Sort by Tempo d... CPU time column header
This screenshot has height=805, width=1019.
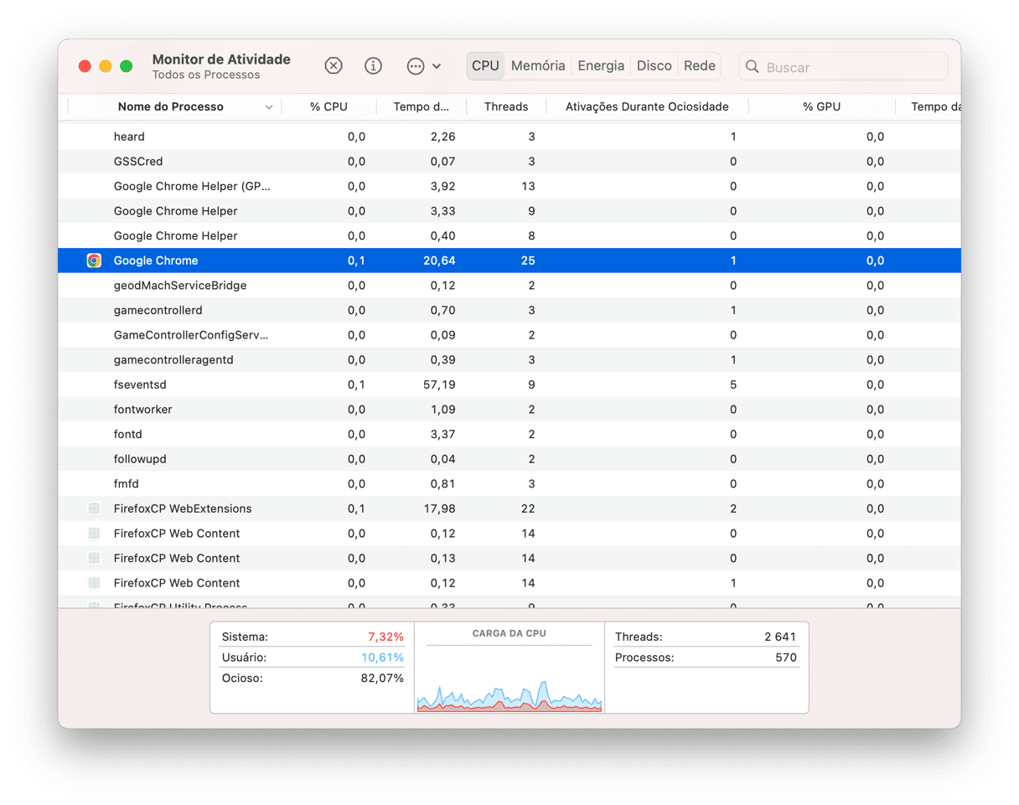click(422, 106)
